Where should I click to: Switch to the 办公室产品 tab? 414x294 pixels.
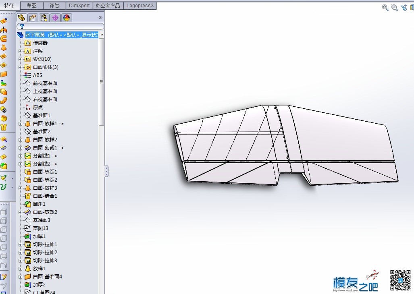pos(108,6)
